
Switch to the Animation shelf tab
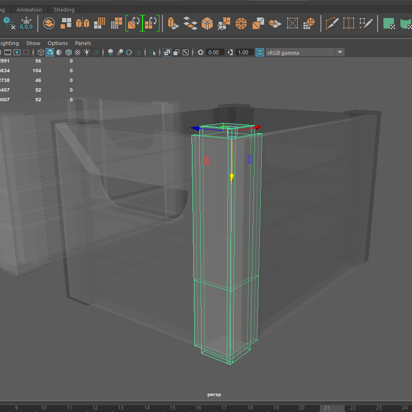(x=29, y=10)
